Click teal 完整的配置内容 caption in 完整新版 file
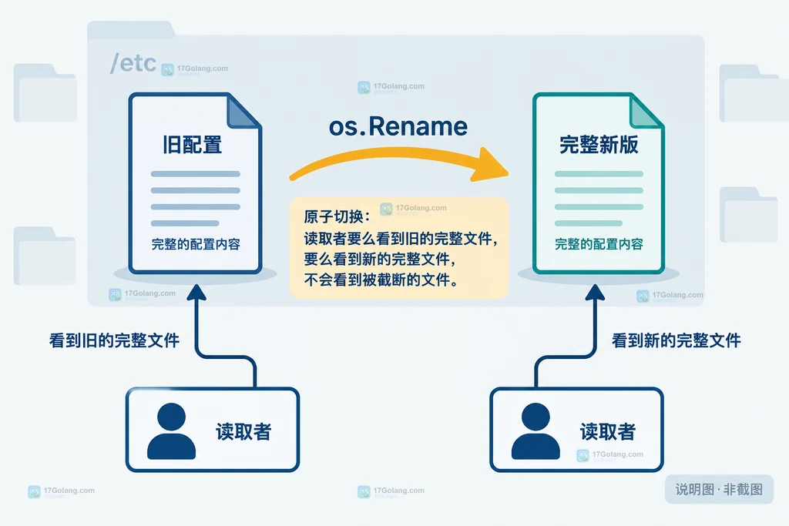 click(x=599, y=244)
